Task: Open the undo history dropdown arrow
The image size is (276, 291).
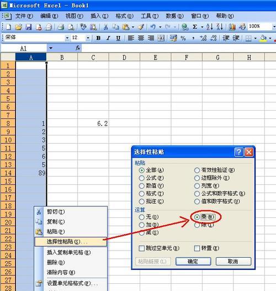Action: pyautogui.click(x=160, y=27)
